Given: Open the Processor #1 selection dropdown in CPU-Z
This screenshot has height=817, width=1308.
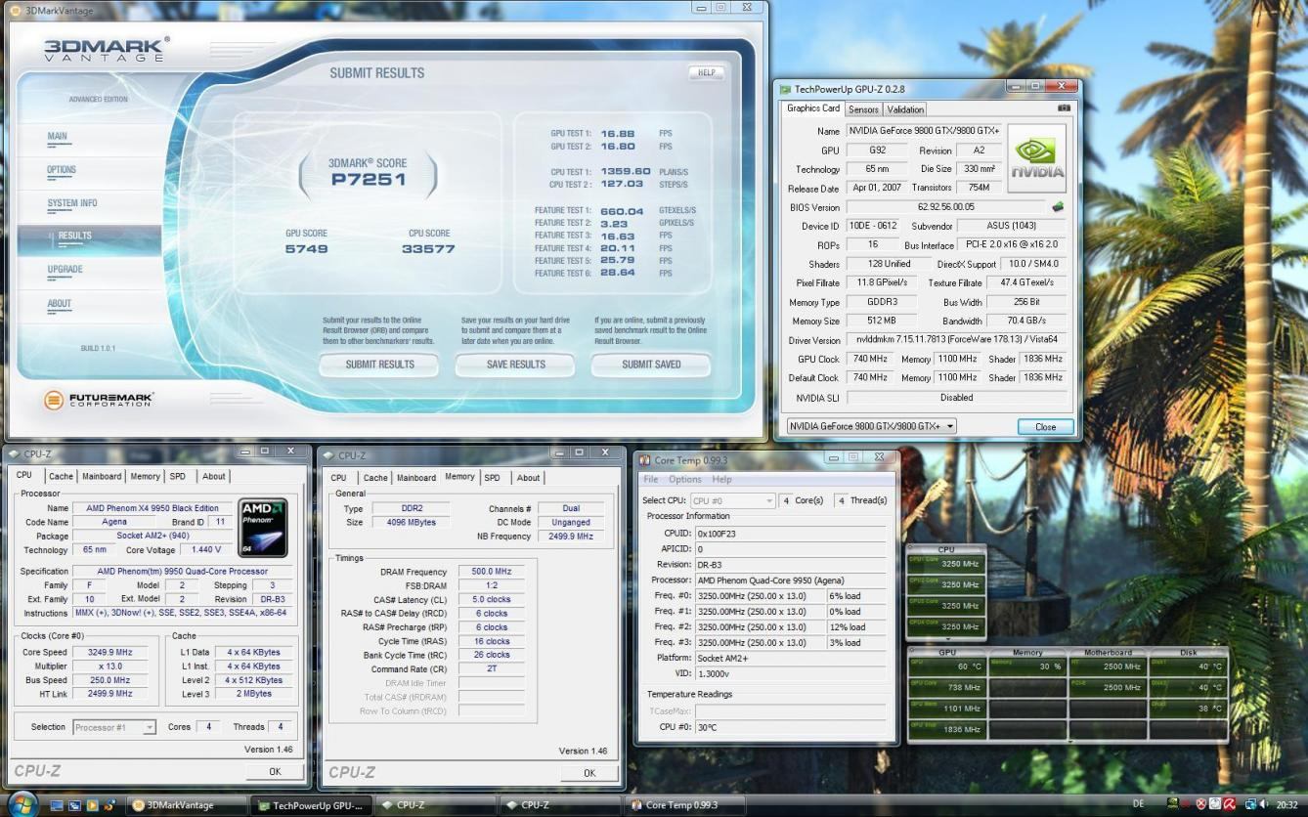Looking at the screenshot, I should coord(113,727).
